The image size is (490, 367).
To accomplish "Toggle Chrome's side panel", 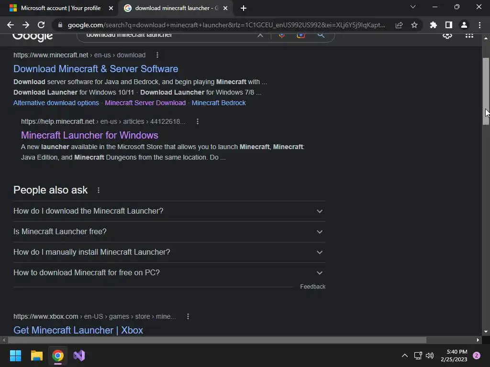I will [449, 25].
